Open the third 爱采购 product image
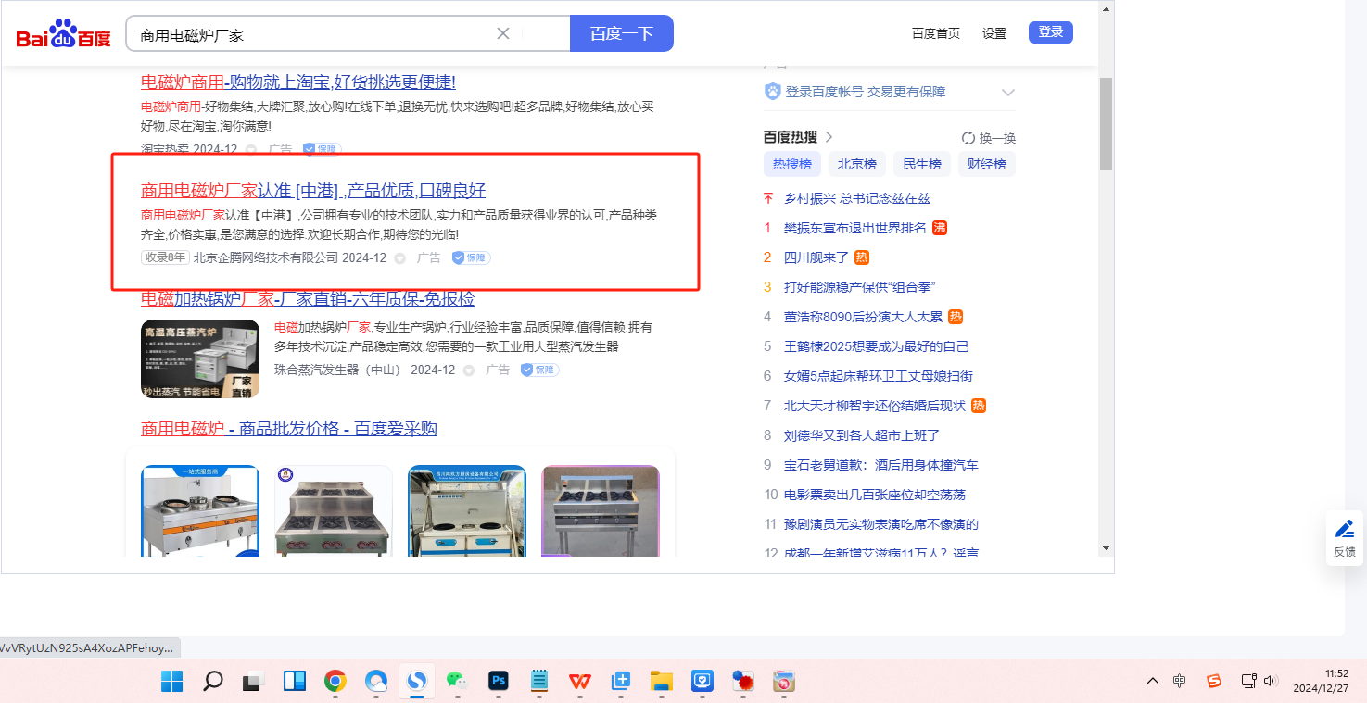Image resolution: width=1367 pixels, height=703 pixels. [x=467, y=510]
